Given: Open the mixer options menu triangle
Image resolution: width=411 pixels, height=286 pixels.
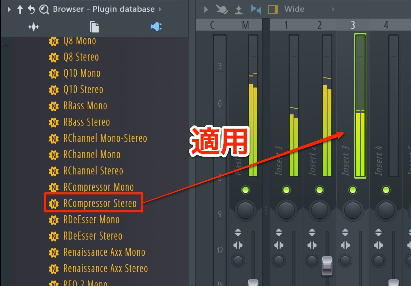Looking at the screenshot, I should [206, 9].
